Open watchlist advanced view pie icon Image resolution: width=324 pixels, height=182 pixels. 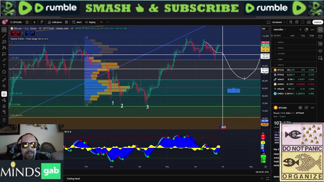306,30
